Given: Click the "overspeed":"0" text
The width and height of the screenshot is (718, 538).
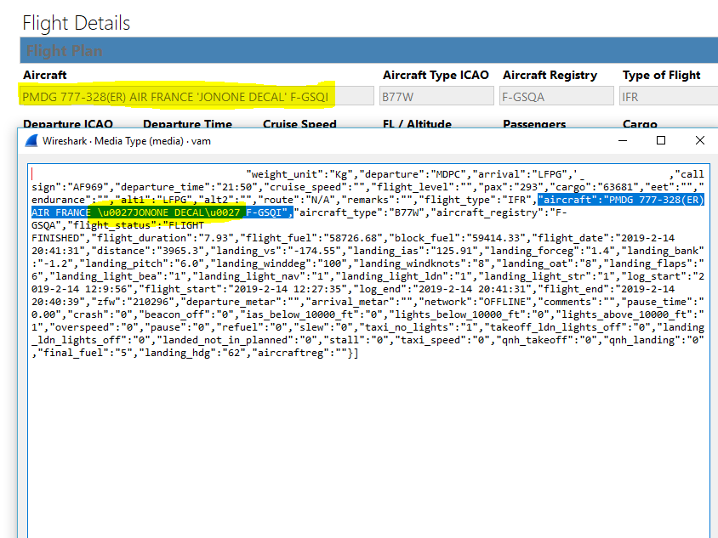Looking at the screenshot, I should 94,327.
